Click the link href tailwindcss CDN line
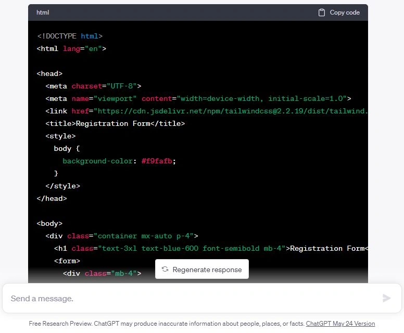Screen dimensions: 404x333 point(207,111)
